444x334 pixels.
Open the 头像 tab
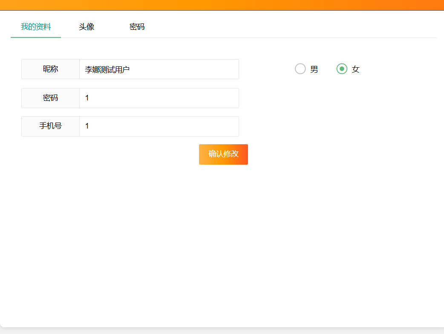pyautogui.click(x=86, y=27)
